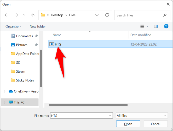The height and width of the screenshot is (131, 173).
Task: Click the Open button
Action: [128, 124]
